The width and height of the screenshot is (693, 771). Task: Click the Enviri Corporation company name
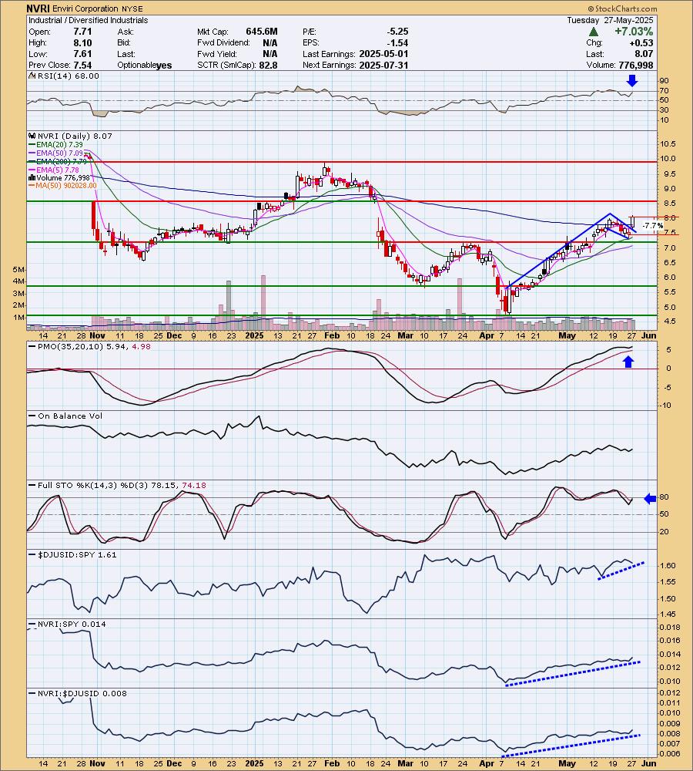click(85, 8)
